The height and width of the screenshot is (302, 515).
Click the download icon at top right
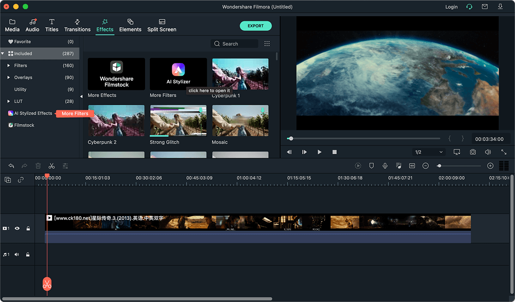pyautogui.click(x=500, y=7)
